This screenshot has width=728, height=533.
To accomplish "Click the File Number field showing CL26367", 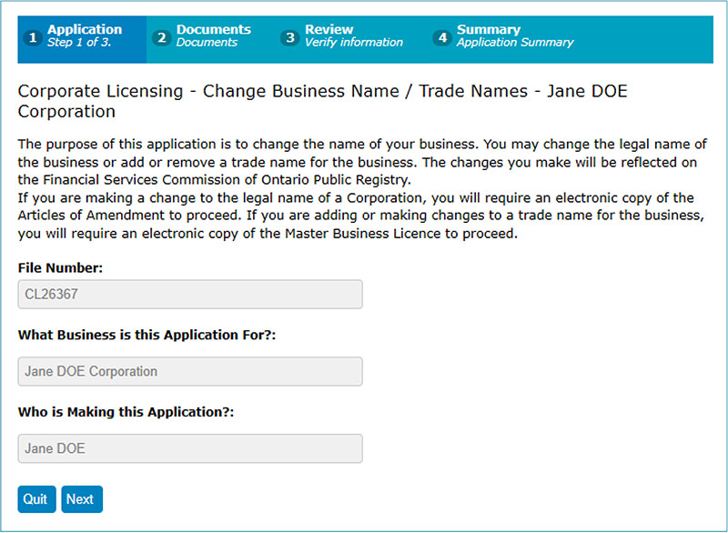I will [x=190, y=295].
